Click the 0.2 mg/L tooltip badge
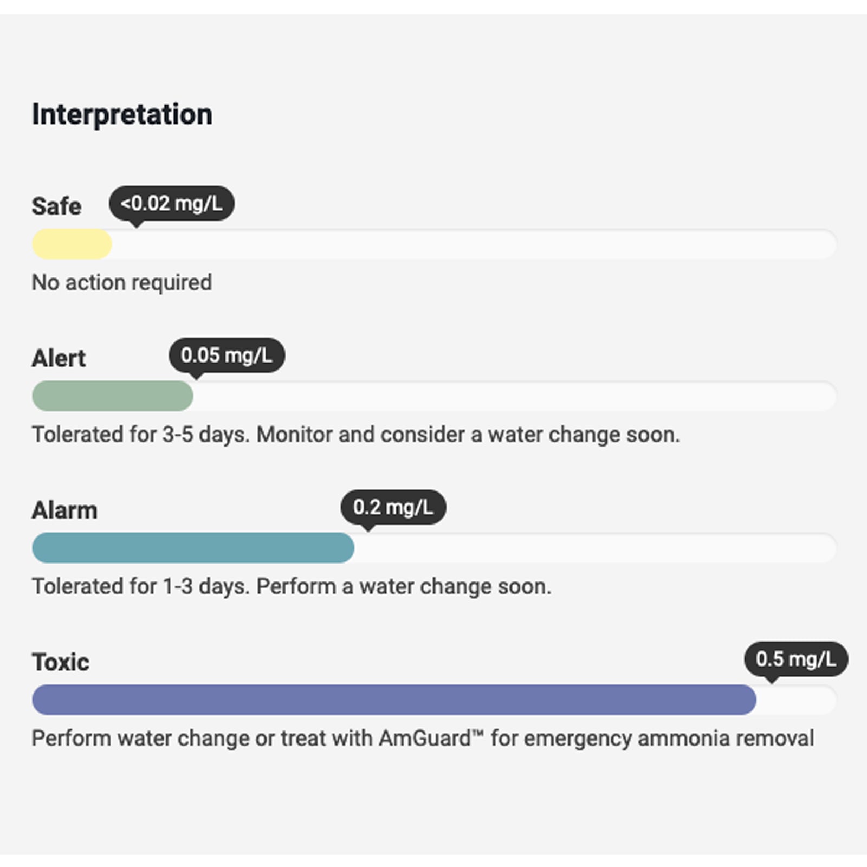The width and height of the screenshot is (867, 867). point(393,507)
